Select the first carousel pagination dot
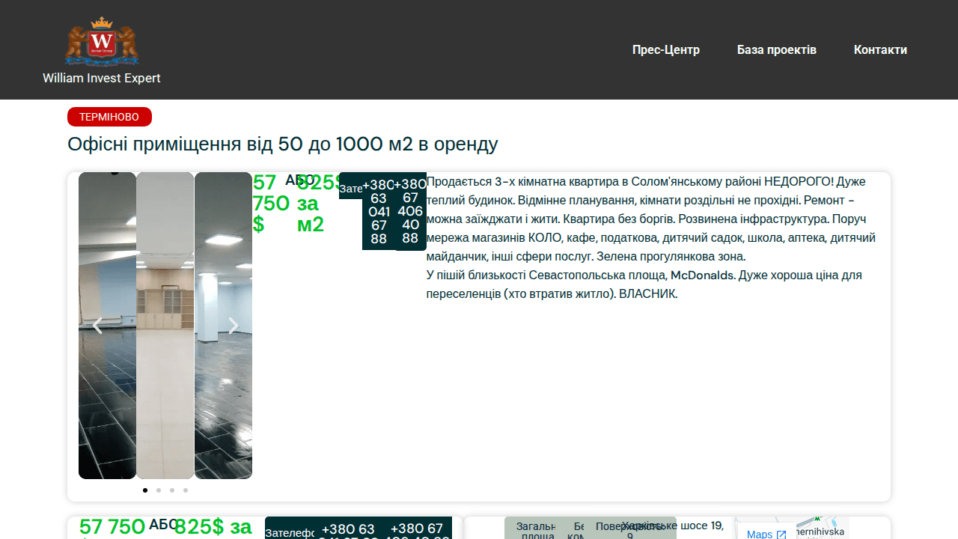 point(144,490)
